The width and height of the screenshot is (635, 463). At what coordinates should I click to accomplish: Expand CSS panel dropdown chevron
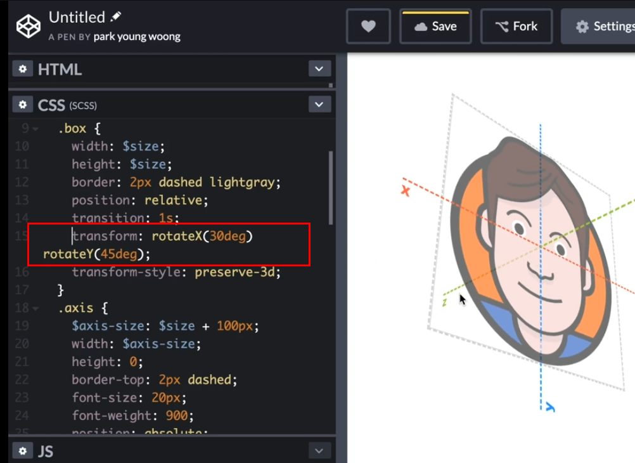click(319, 105)
